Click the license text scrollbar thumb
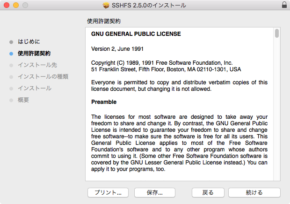The image size is (290, 204). coord(277,34)
